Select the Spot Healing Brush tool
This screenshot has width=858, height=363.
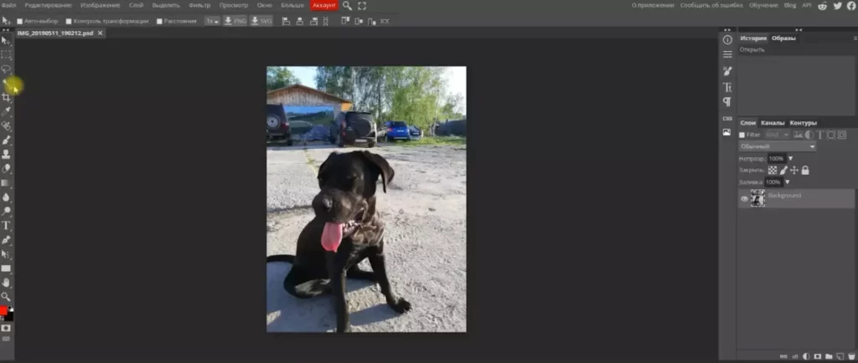tap(6, 125)
